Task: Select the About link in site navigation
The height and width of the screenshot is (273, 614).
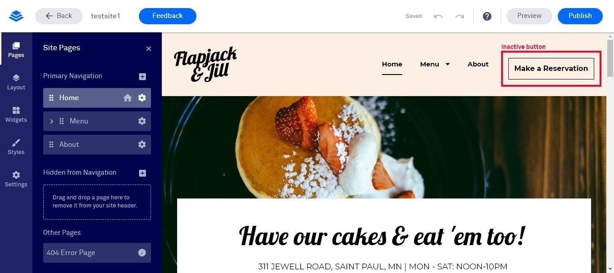Action: tap(478, 64)
